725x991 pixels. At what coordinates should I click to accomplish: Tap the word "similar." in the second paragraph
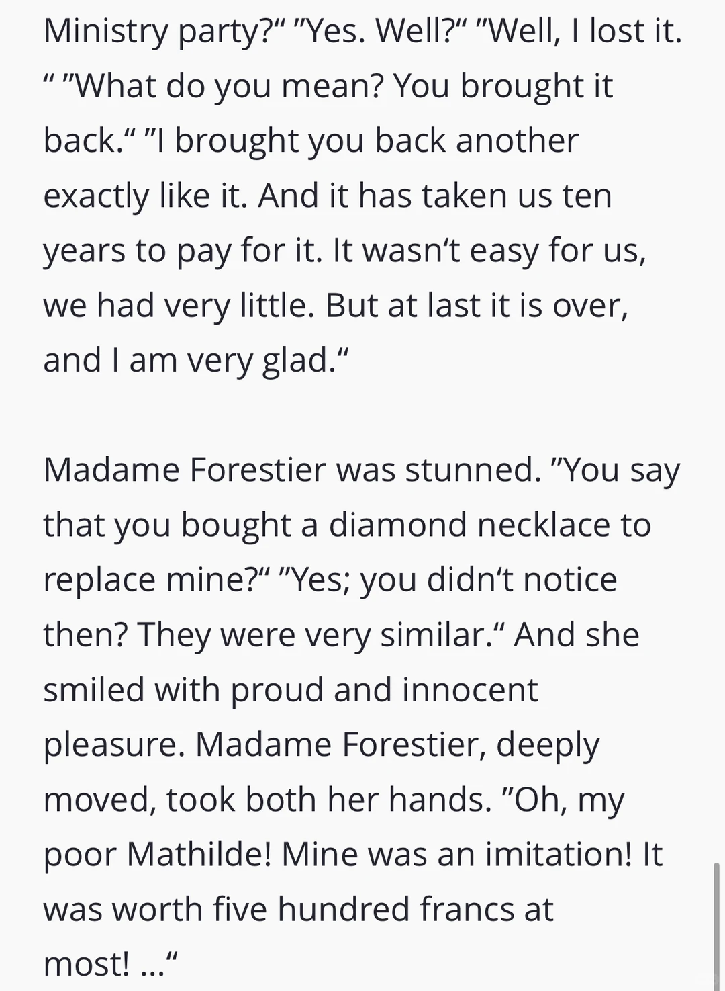point(432,634)
